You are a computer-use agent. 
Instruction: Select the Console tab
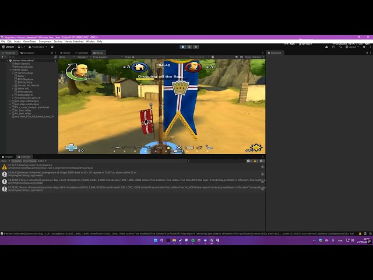point(24,157)
